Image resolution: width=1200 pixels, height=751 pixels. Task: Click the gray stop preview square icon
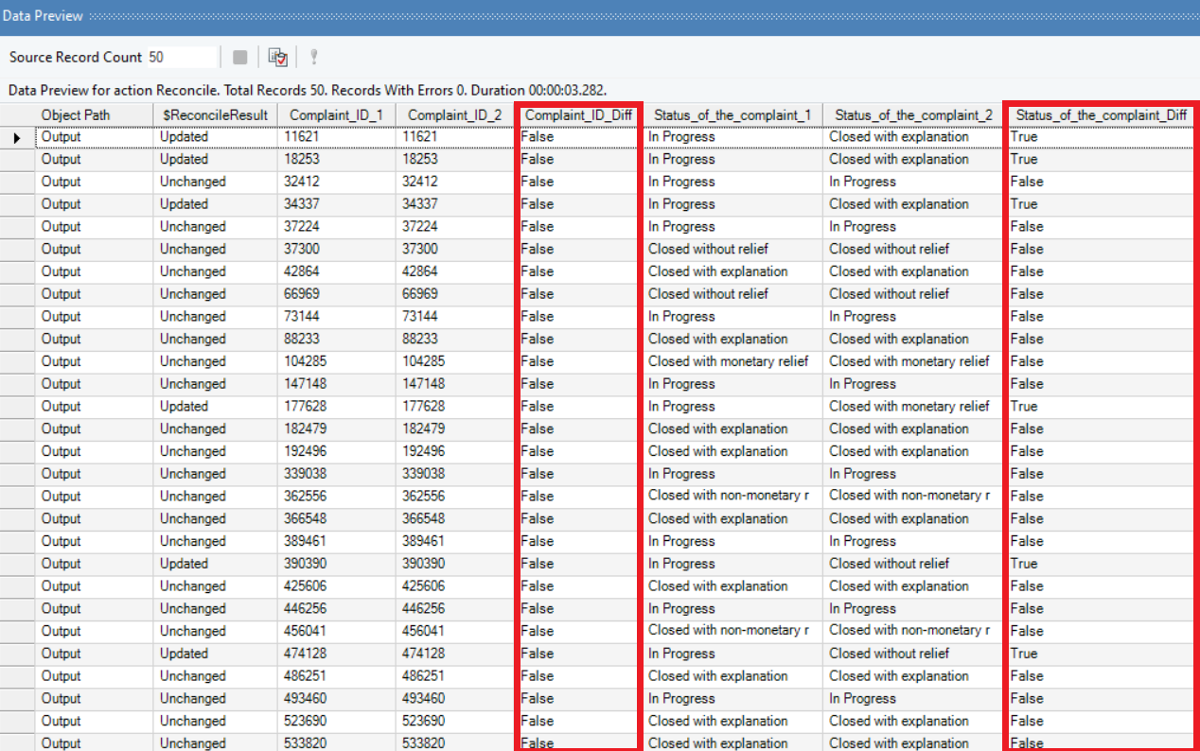pyautogui.click(x=240, y=58)
